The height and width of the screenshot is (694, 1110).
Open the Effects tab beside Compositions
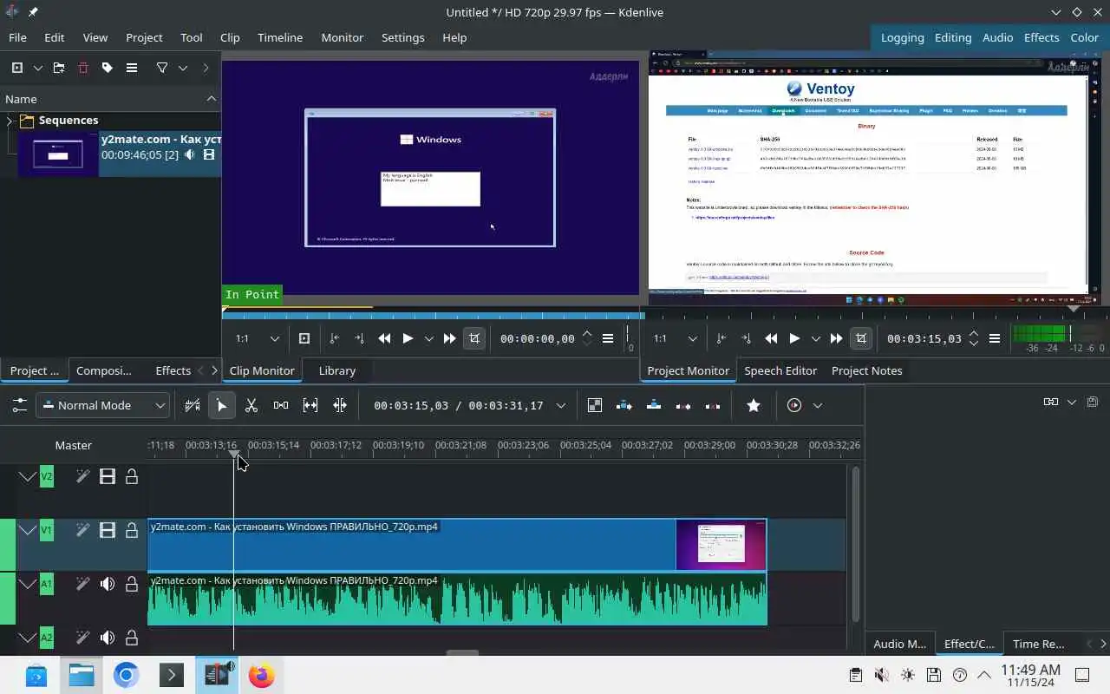(173, 370)
